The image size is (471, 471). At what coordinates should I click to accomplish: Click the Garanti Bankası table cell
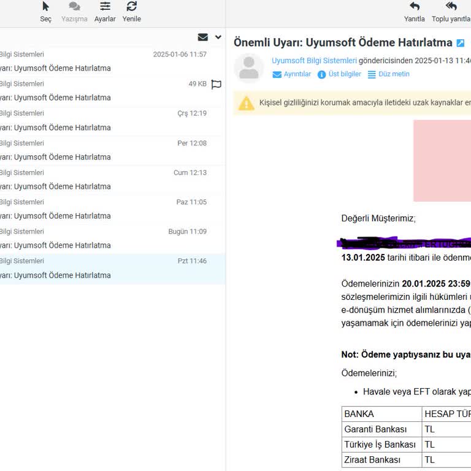click(x=382, y=429)
